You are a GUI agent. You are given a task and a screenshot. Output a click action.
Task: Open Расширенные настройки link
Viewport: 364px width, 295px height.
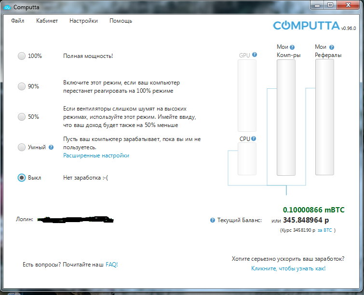(96, 155)
